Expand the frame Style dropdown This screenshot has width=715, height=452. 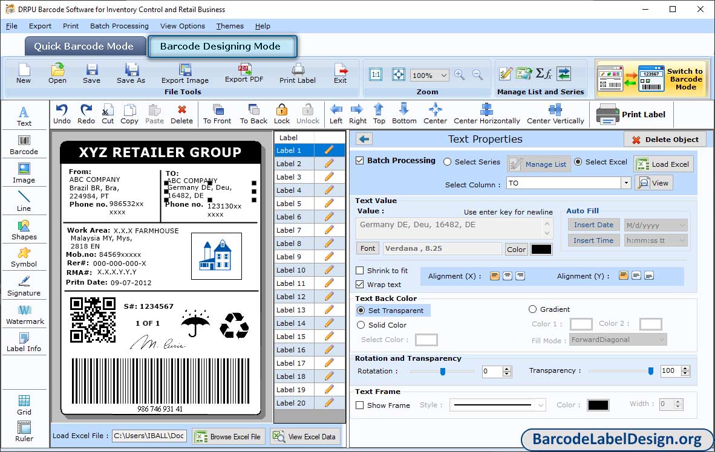click(540, 405)
